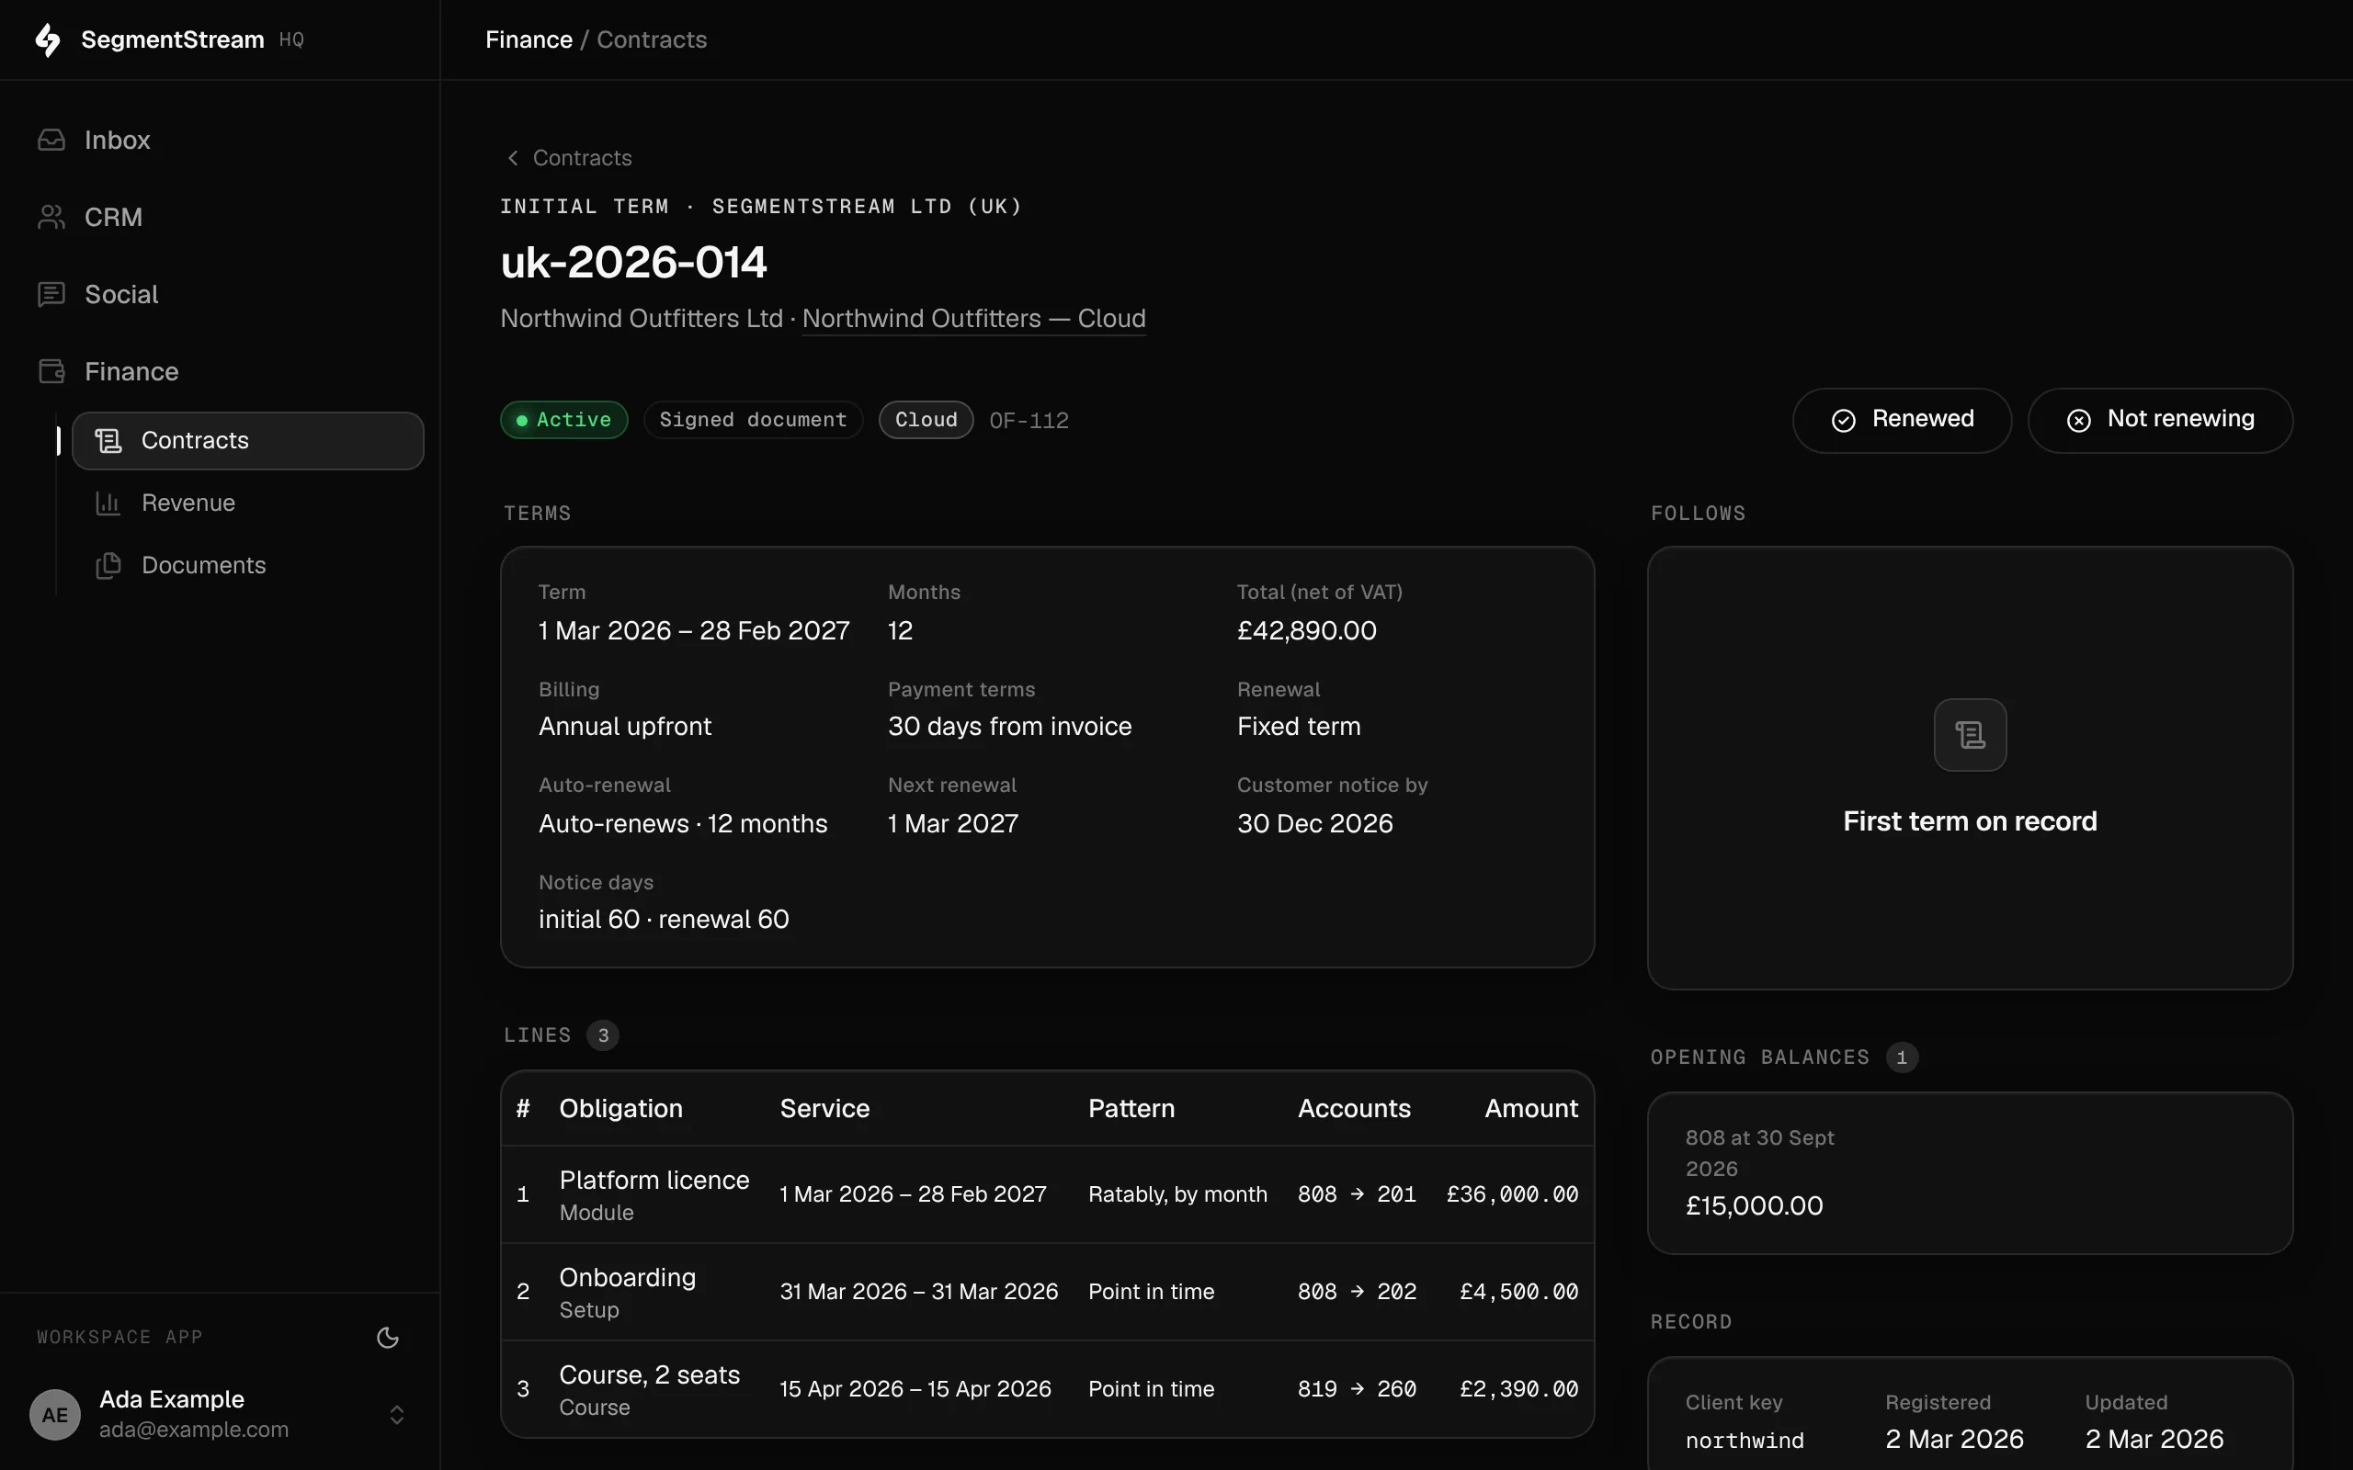The image size is (2353, 1470).
Task: Expand the Ada Example account switcher
Action: click(x=397, y=1415)
